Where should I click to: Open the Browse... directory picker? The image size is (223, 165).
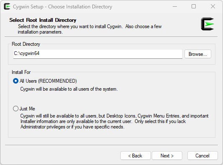(198, 54)
